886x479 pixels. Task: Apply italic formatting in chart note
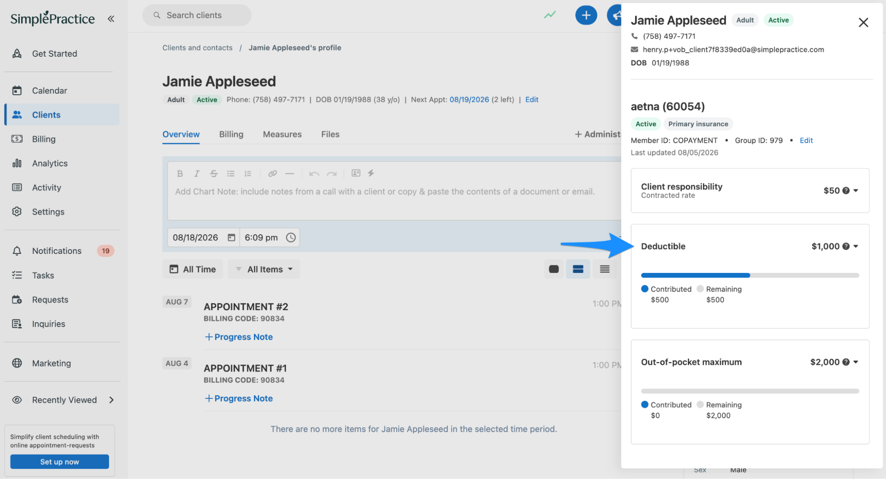[197, 173]
